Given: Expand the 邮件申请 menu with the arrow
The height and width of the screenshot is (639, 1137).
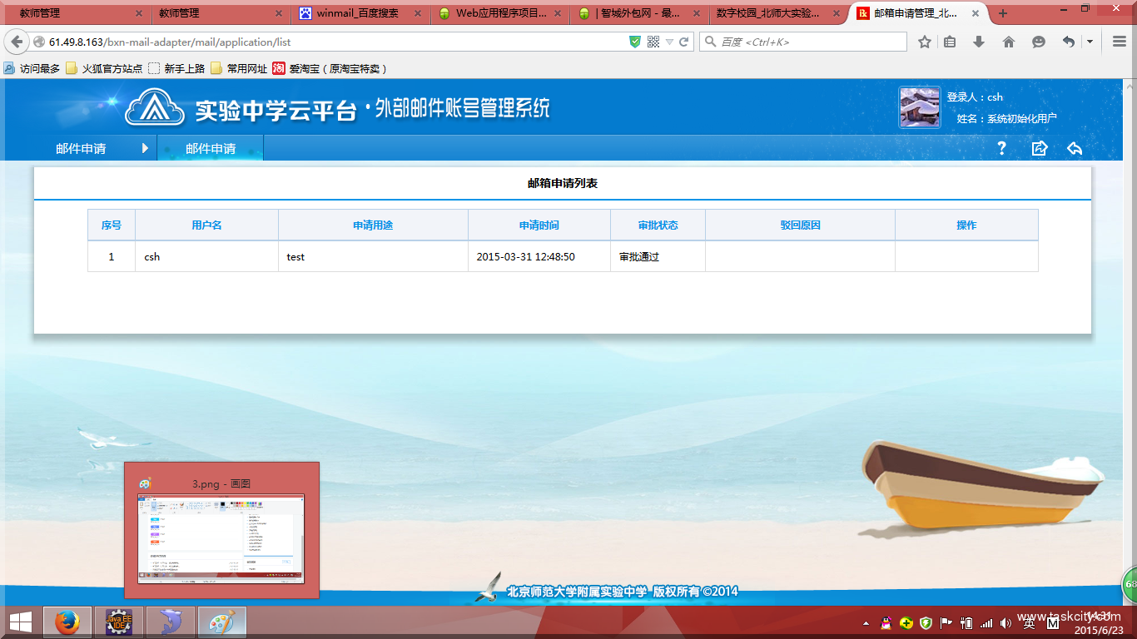Looking at the screenshot, I should point(145,148).
